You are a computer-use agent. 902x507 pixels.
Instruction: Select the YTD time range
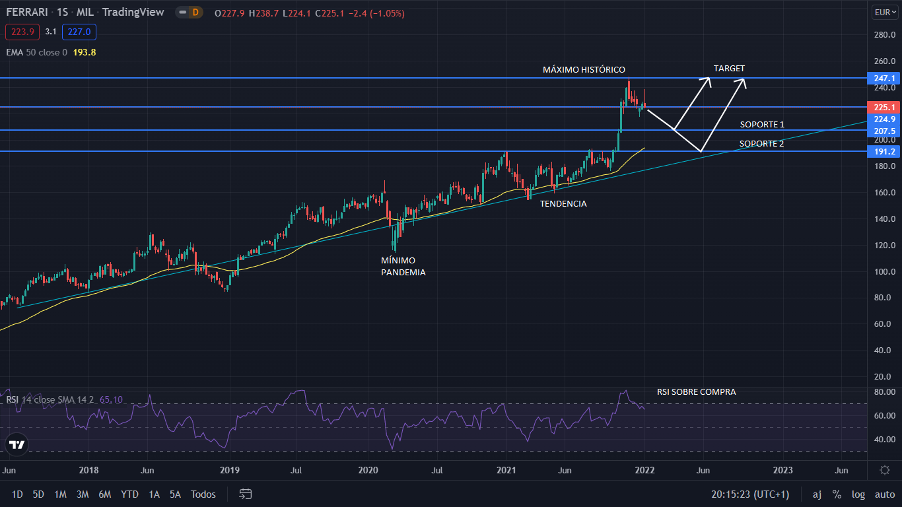tap(129, 494)
